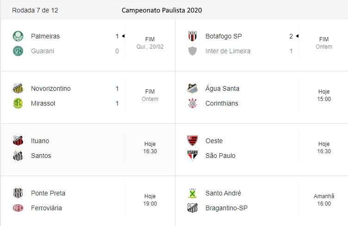Select the Rodada 7 de 12 label
The image size is (348, 226).
[x=35, y=10]
